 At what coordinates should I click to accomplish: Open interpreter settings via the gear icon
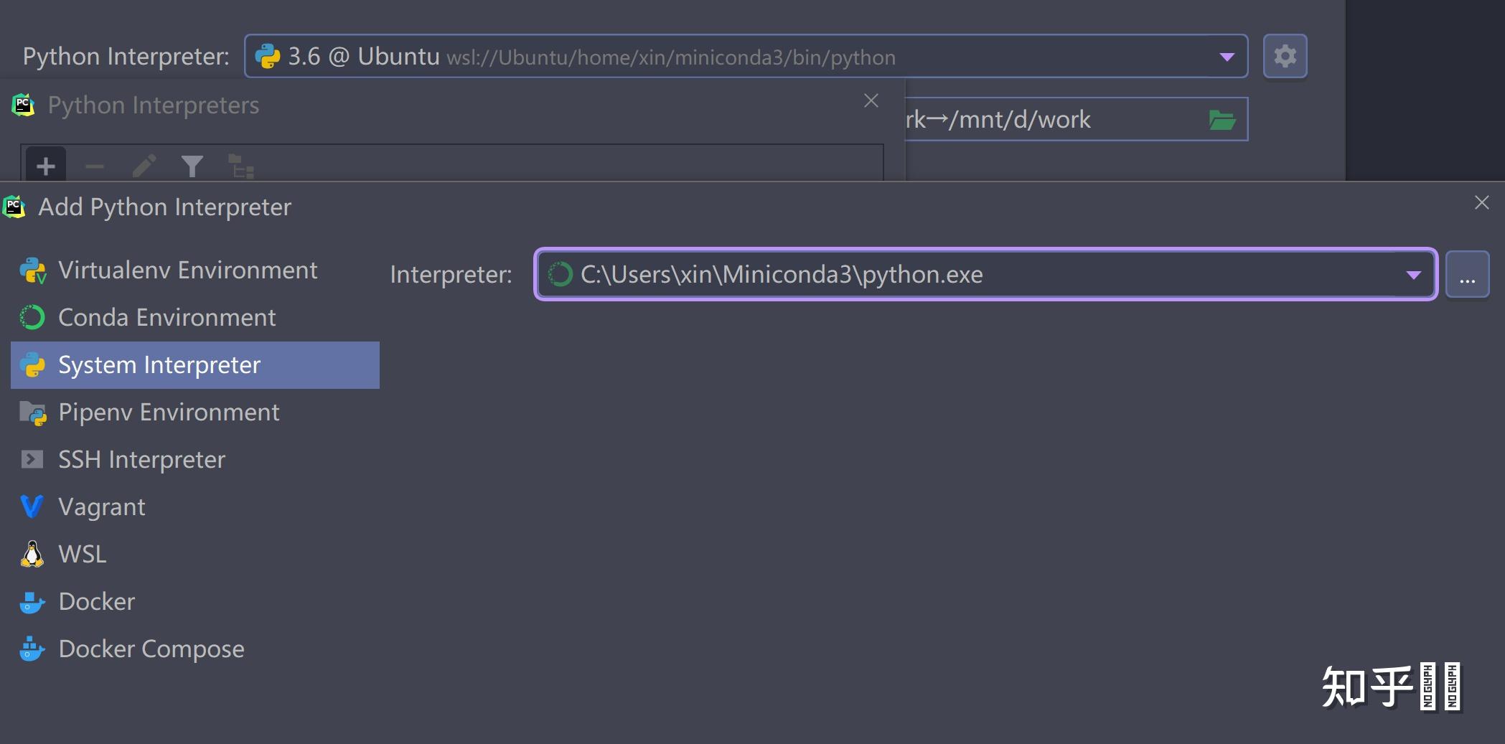1284,56
